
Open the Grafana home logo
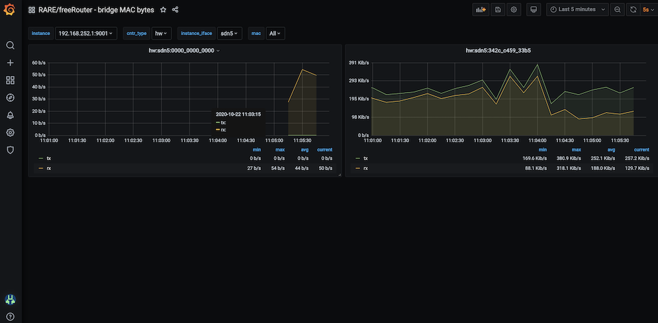click(x=9, y=10)
